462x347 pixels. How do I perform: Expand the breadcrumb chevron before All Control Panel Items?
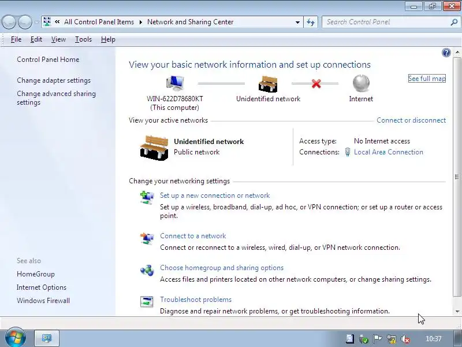click(x=57, y=22)
